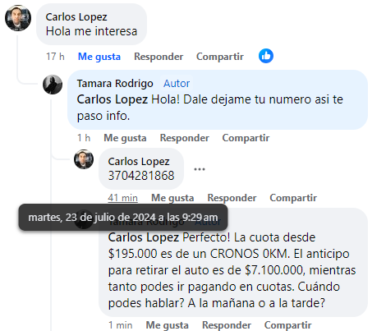Like Carlos Lopez's 'Hola me interesa' comment
The image size is (386, 331).
pos(99,57)
